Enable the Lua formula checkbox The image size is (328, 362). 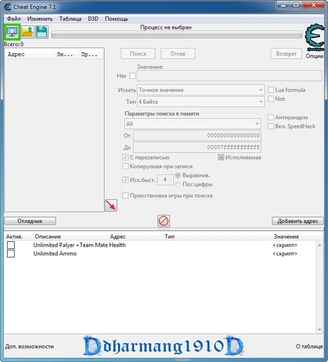coord(271,90)
